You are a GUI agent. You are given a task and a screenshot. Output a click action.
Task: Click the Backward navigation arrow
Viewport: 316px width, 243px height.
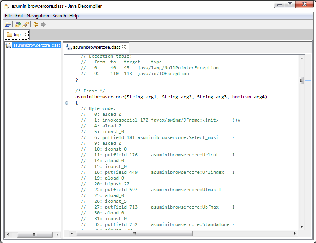click(36, 24)
